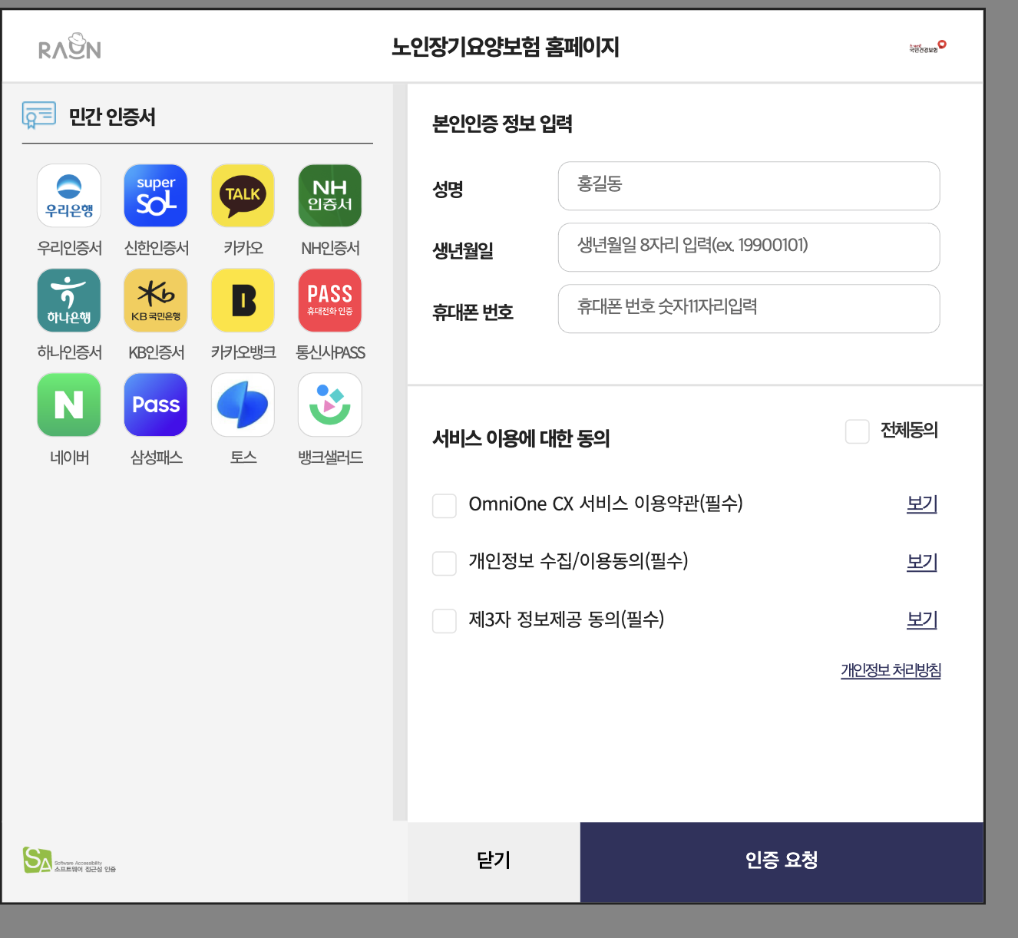
Task: Click the RAON logo in header
Action: point(70,47)
